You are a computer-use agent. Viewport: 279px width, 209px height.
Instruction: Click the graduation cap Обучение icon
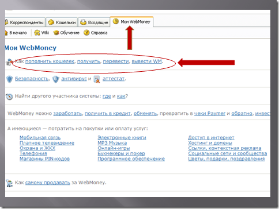click(x=56, y=33)
